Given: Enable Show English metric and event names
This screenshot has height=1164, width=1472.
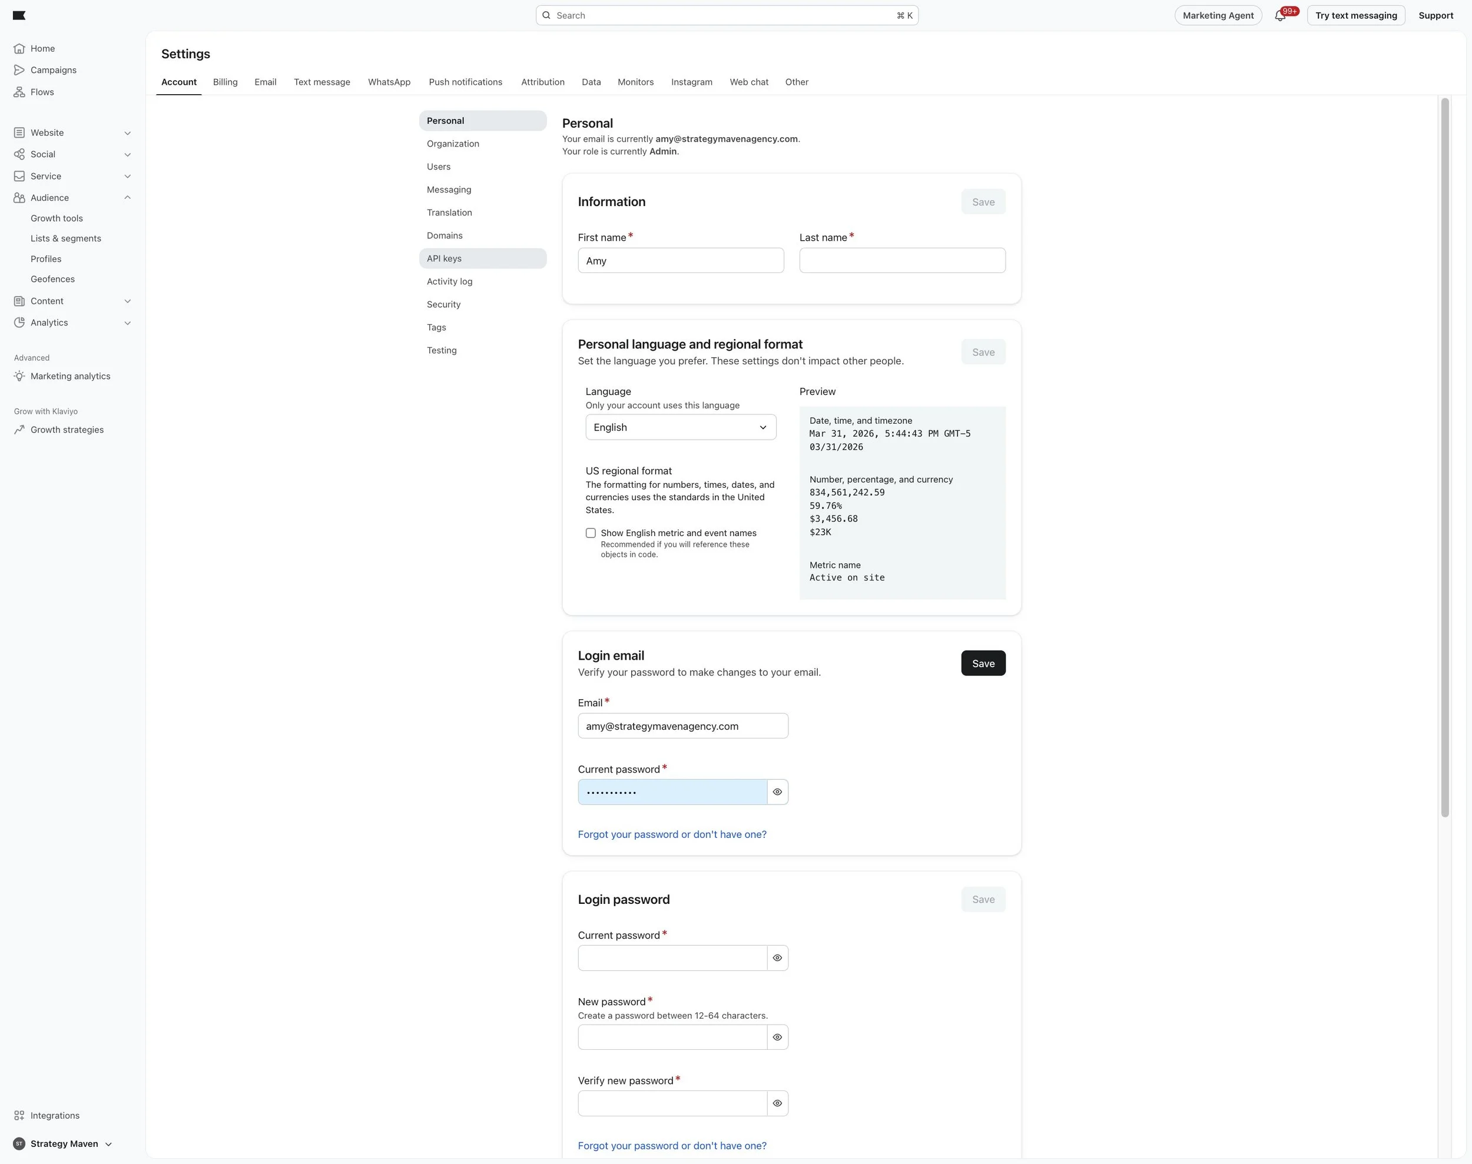Looking at the screenshot, I should 591,534.
